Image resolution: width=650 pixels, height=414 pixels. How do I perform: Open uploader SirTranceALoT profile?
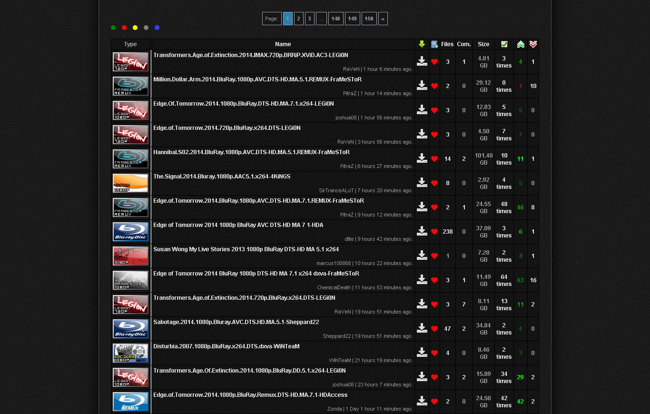click(x=337, y=190)
